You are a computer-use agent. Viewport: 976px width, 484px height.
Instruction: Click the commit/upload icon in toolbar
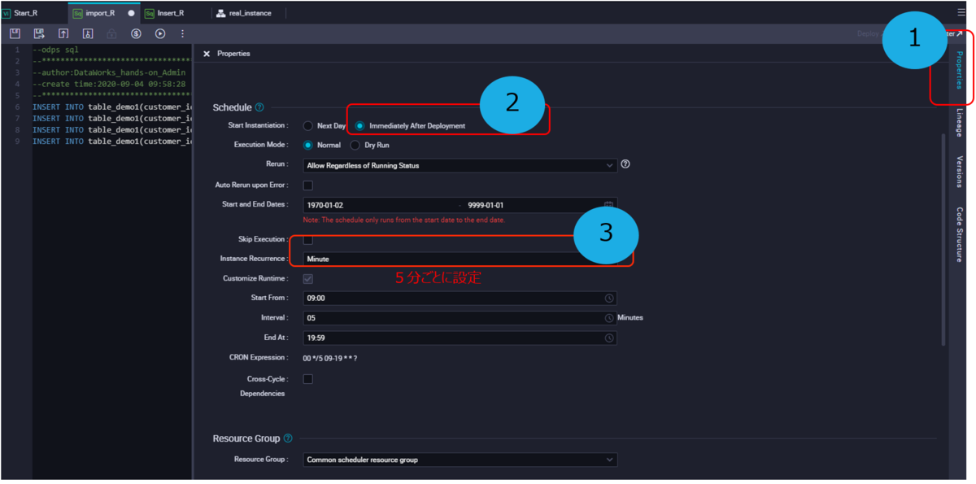(x=63, y=33)
